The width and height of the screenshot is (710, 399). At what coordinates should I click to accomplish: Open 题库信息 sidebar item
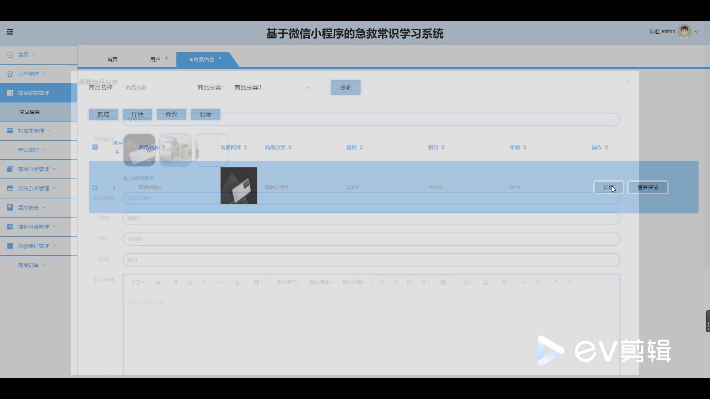[x=28, y=208]
